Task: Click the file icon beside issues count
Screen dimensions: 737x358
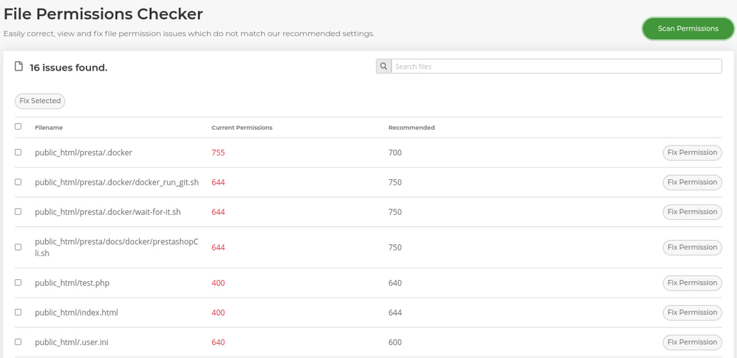Action: point(18,66)
